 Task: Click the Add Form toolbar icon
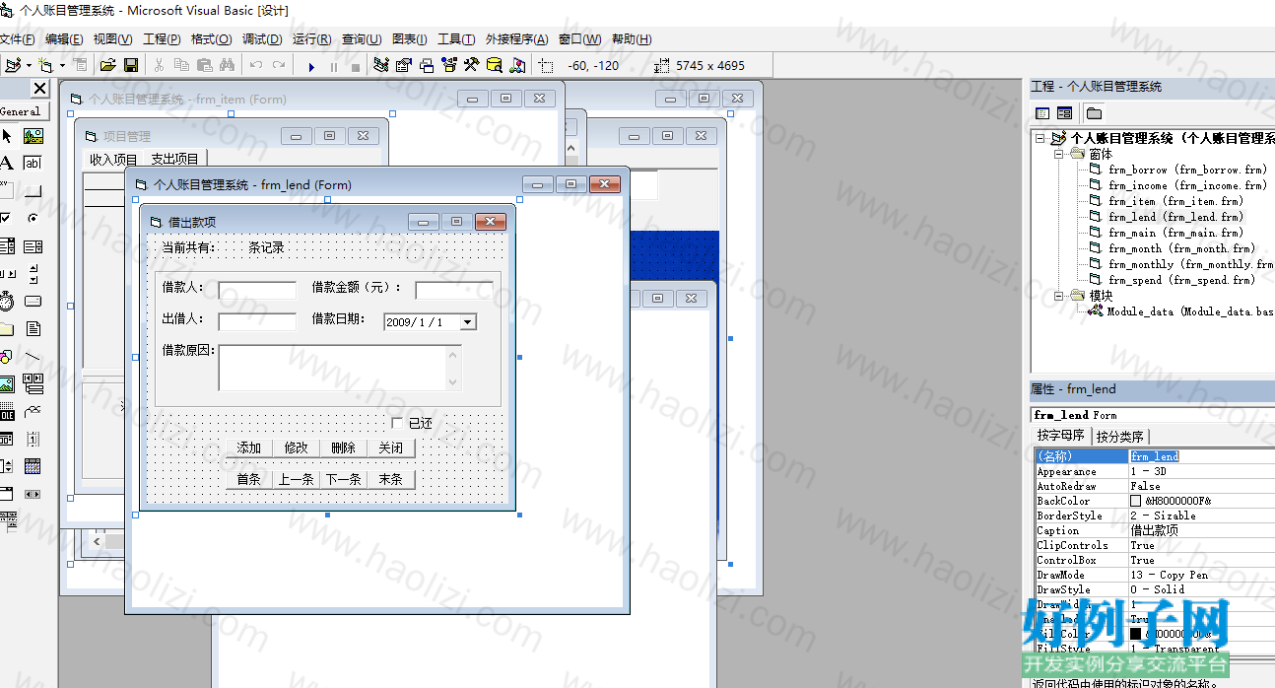pyautogui.click(x=45, y=65)
